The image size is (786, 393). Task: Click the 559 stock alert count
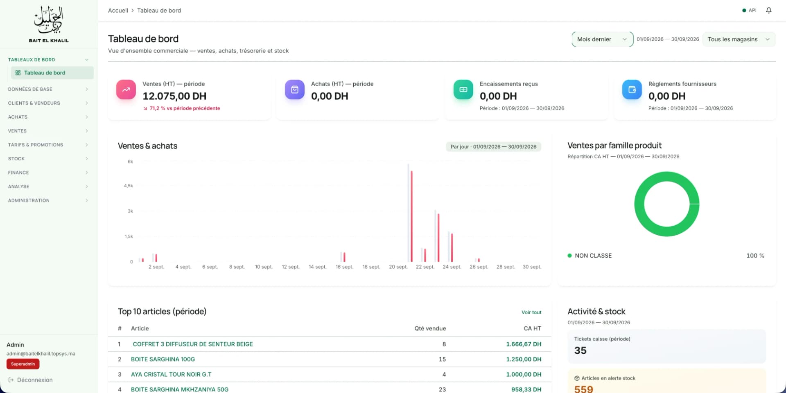[x=584, y=389]
